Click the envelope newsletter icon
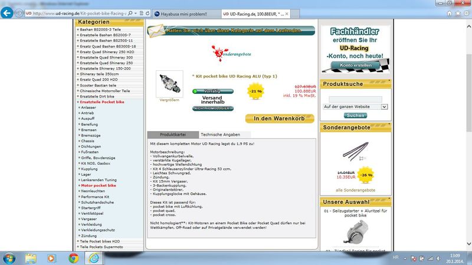 [156, 31]
